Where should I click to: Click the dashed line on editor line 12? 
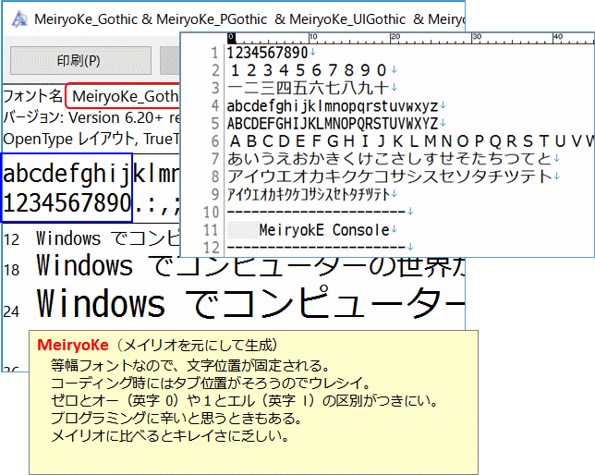point(317,247)
